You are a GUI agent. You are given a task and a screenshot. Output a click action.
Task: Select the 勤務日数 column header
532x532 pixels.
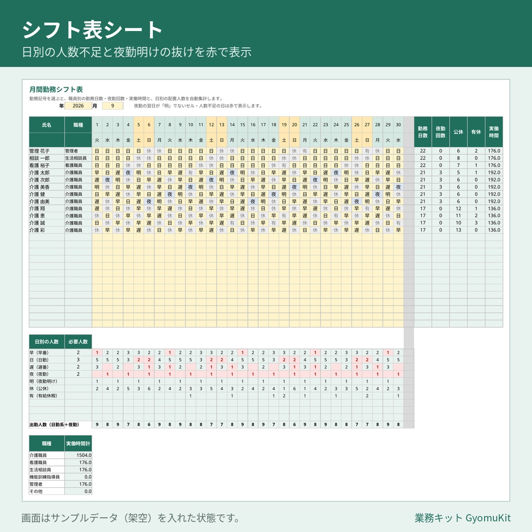[423, 132]
